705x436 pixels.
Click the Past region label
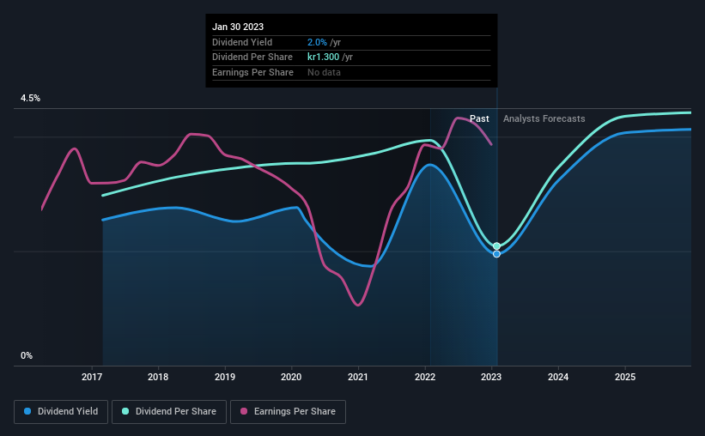[x=479, y=118]
